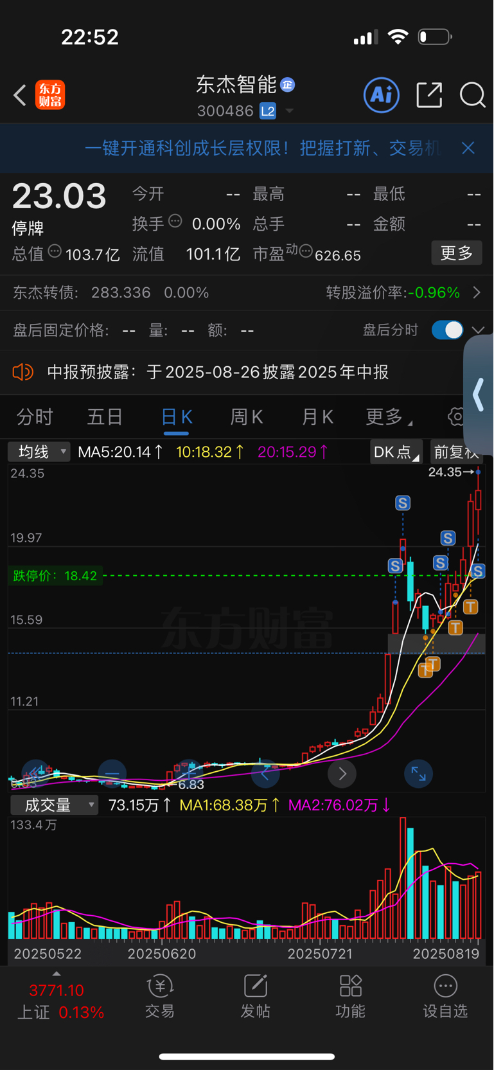The image size is (494, 1070).
Task: Open the Ai assistant icon
Action: (x=382, y=95)
